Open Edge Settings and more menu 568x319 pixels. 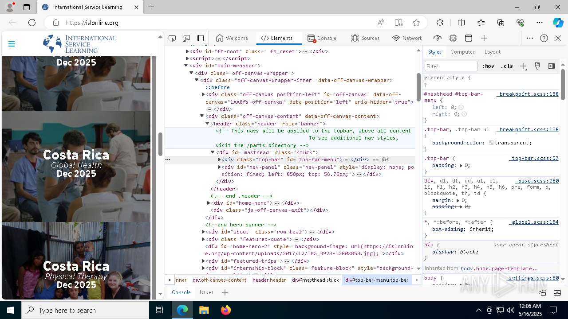click(540, 23)
